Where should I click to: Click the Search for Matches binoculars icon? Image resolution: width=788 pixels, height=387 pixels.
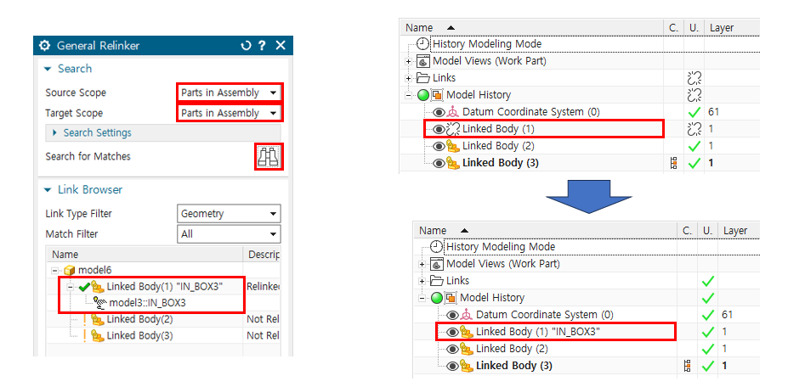pyautogui.click(x=269, y=157)
